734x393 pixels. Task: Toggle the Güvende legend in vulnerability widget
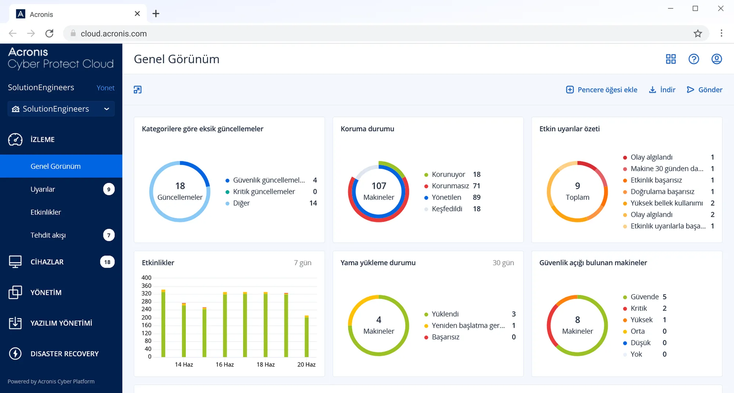[x=644, y=296]
